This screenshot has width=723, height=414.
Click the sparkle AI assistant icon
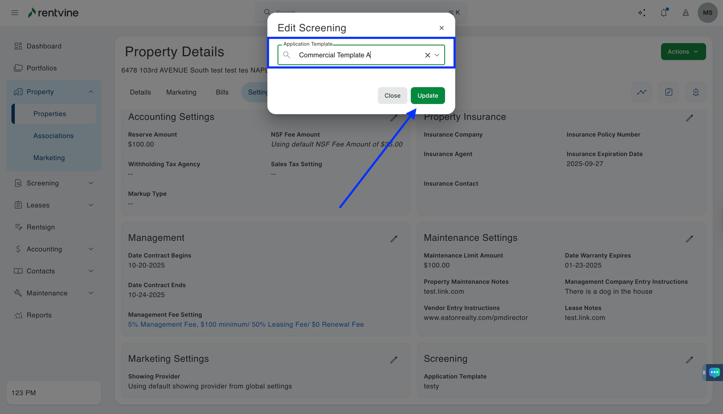(x=642, y=13)
